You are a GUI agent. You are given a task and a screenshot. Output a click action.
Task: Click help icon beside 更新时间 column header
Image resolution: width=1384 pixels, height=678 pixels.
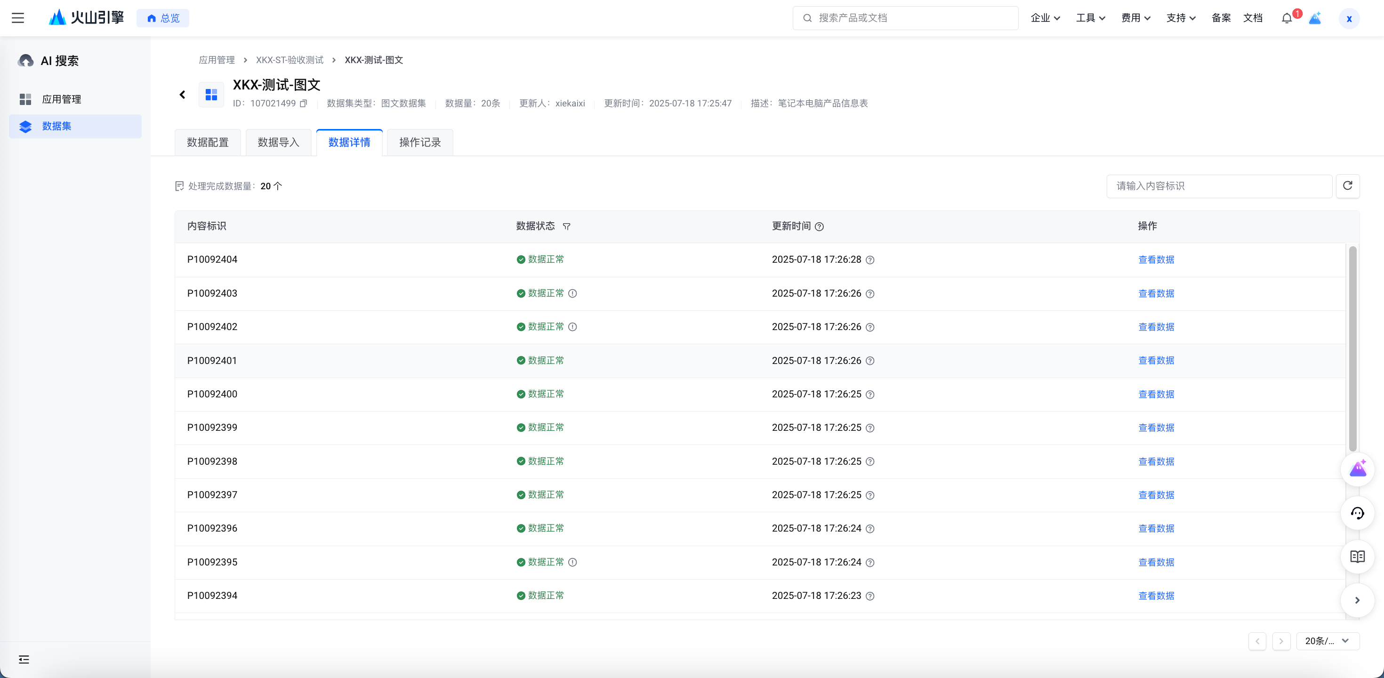tap(819, 227)
